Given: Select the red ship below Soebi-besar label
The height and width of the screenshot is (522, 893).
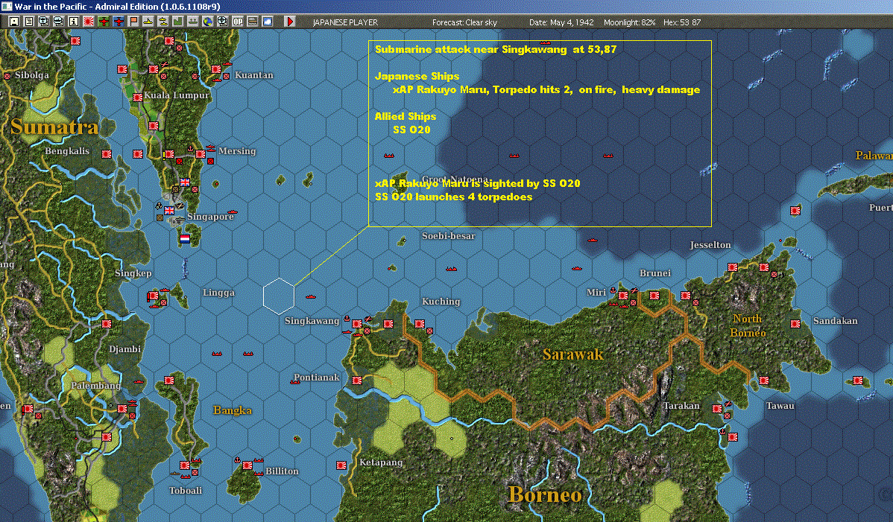Looking at the screenshot, I should [x=451, y=268].
